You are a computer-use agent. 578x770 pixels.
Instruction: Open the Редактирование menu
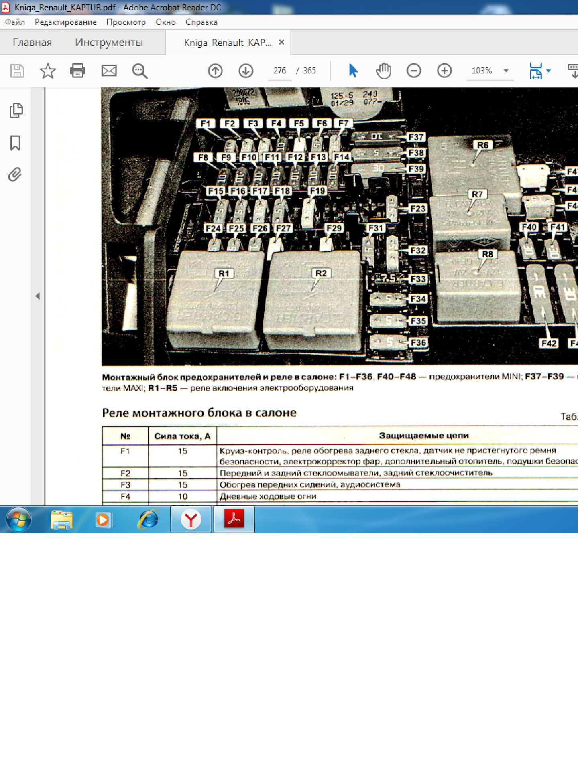pyautogui.click(x=66, y=22)
